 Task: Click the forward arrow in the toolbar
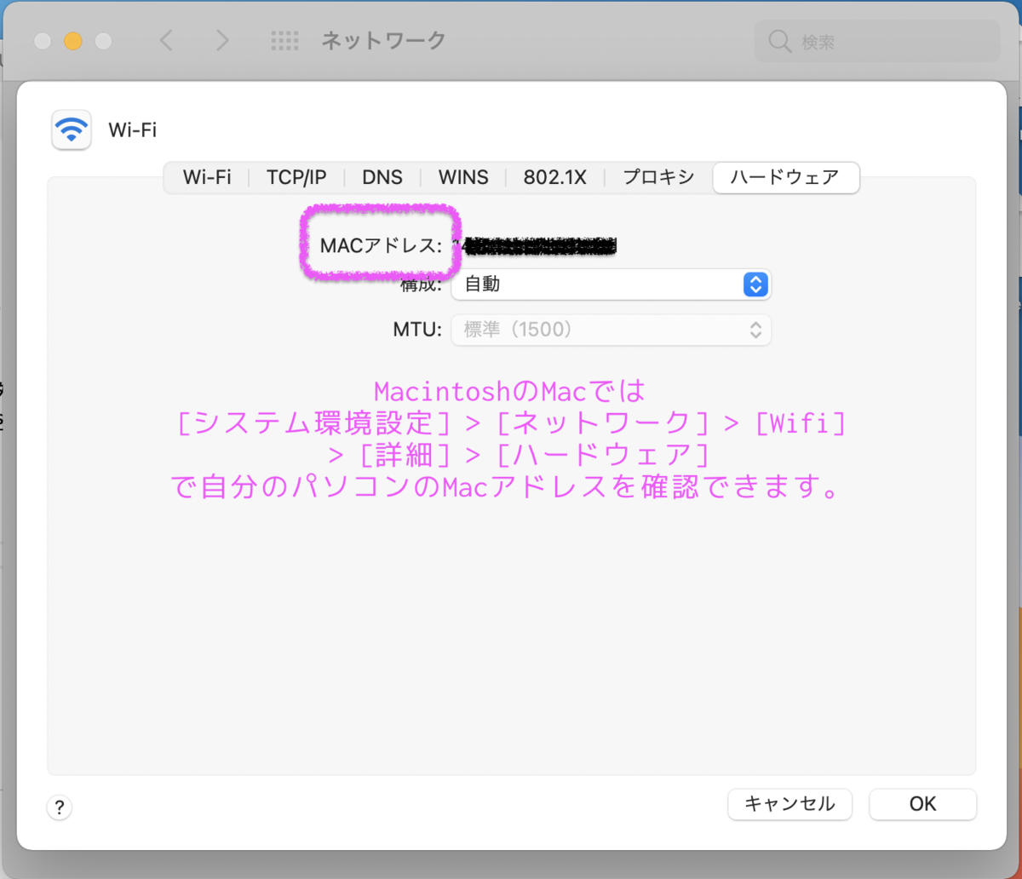tap(221, 40)
